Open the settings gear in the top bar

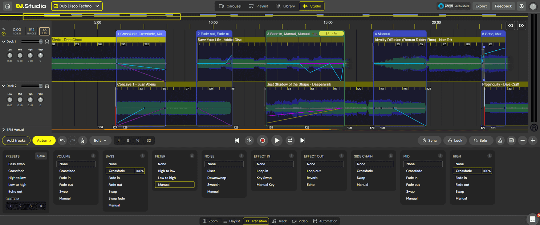pyautogui.click(x=521, y=6)
